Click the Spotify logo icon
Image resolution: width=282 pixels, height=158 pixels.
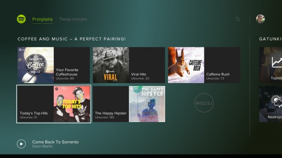pos(21,19)
